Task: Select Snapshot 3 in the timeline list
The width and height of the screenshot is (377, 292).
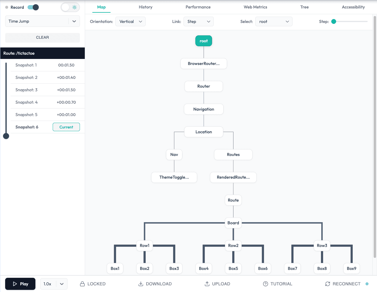Action: click(26, 90)
